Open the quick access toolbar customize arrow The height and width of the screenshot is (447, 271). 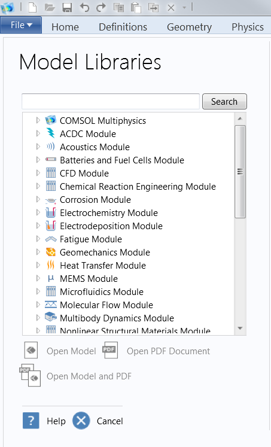[x=184, y=8]
